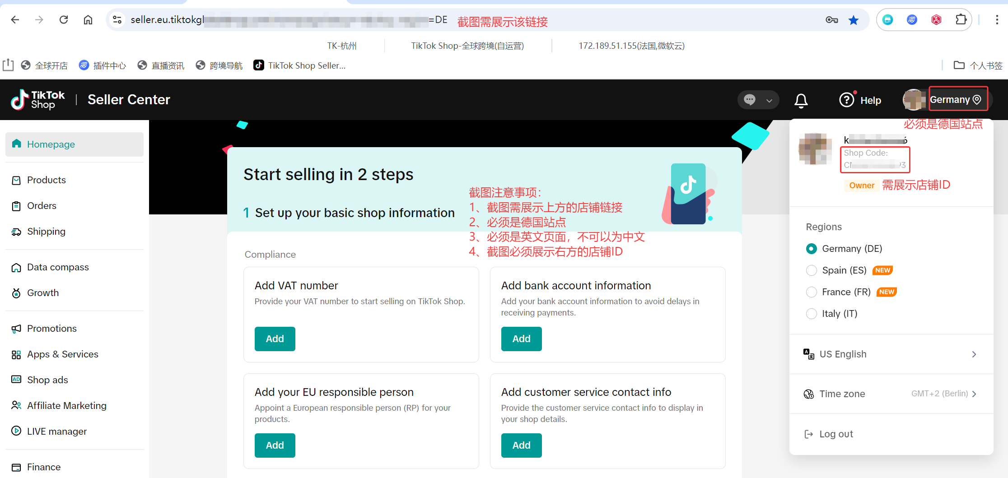This screenshot has height=478, width=1008.
Task: Click the Help question mark icon
Action: point(847,100)
